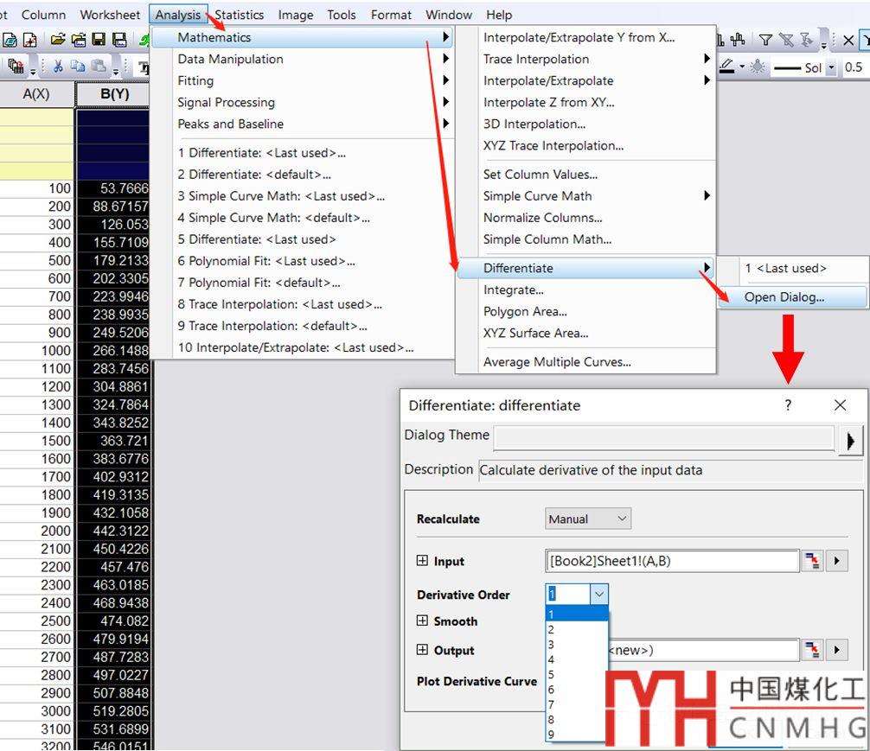
Task: Expand the Smooth options node
Action: [x=422, y=621]
